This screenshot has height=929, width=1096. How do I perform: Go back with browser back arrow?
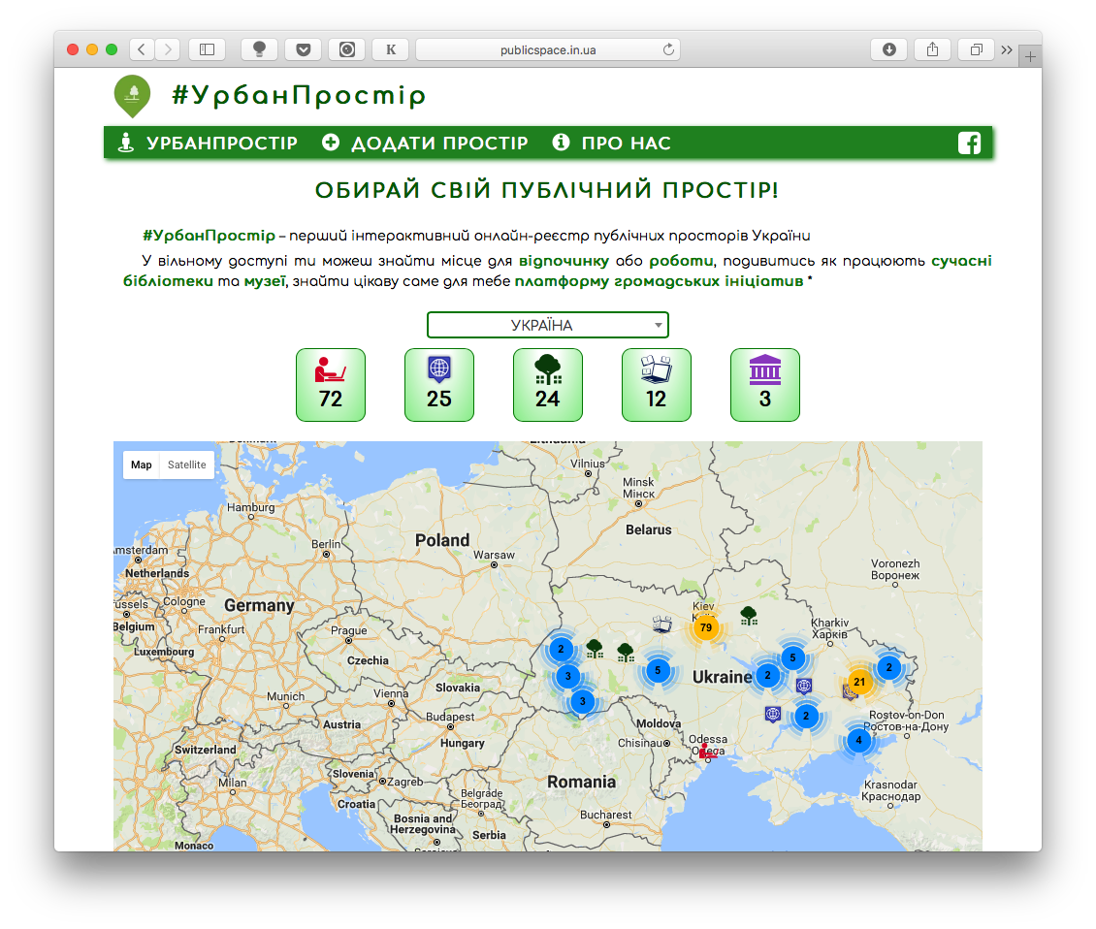point(142,49)
